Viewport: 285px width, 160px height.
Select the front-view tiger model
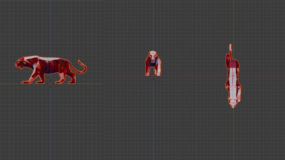tap(153, 63)
